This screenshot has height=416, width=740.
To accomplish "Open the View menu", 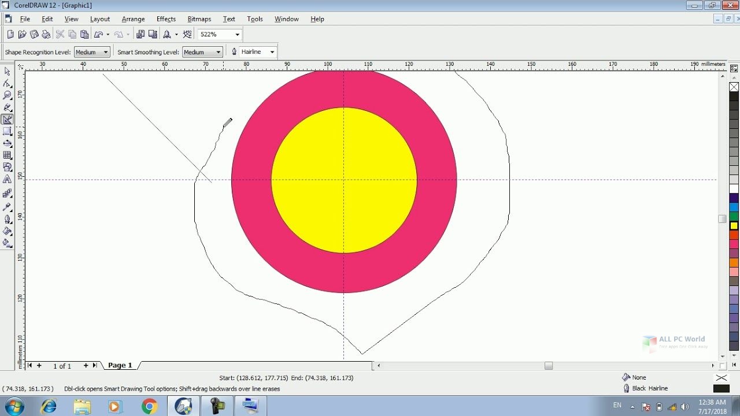I will pyautogui.click(x=71, y=19).
